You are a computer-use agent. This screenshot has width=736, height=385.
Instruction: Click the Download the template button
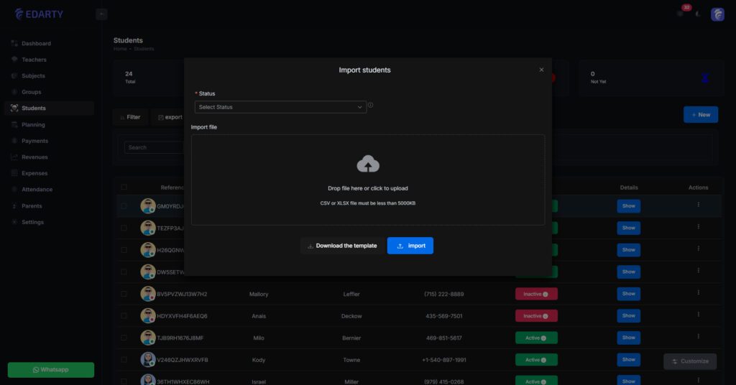(x=342, y=246)
